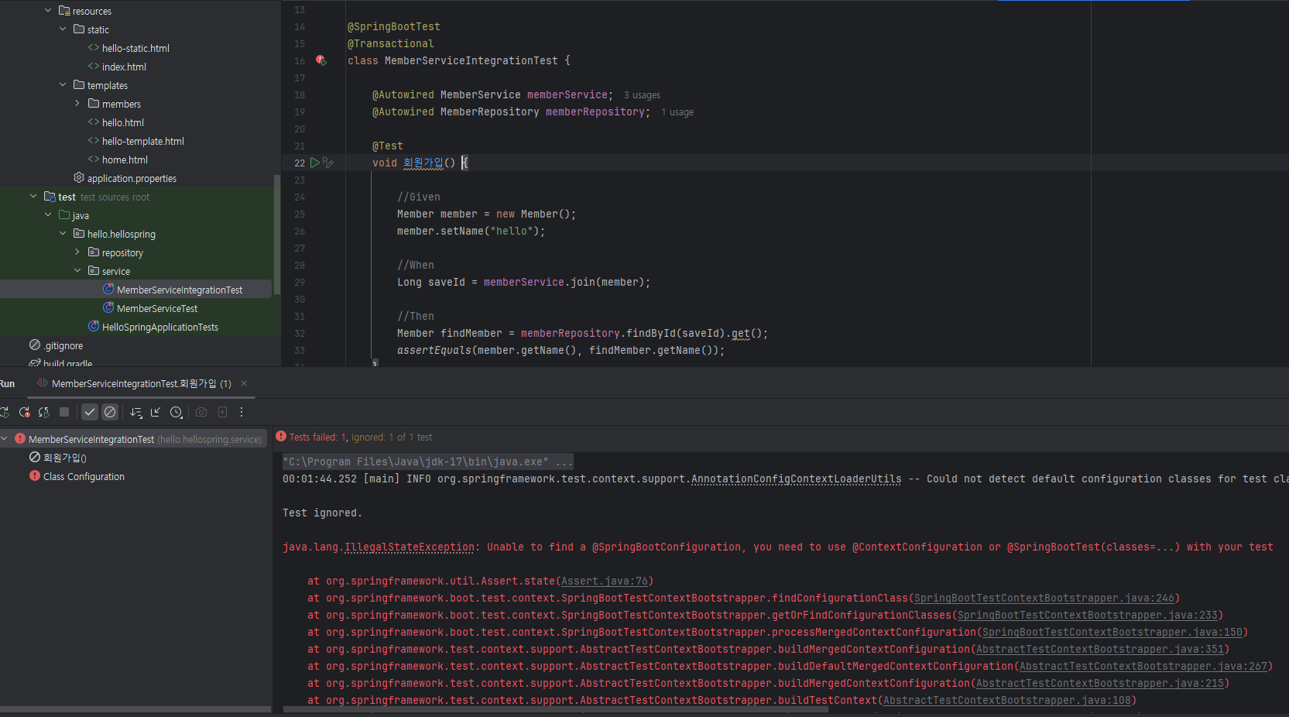This screenshot has width=1289, height=717.
Task: Collapse the java folder under test
Action: click(x=48, y=215)
